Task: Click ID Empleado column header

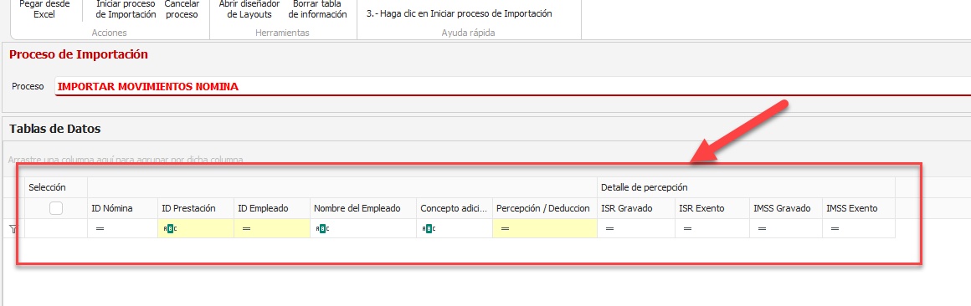Action: point(272,208)
